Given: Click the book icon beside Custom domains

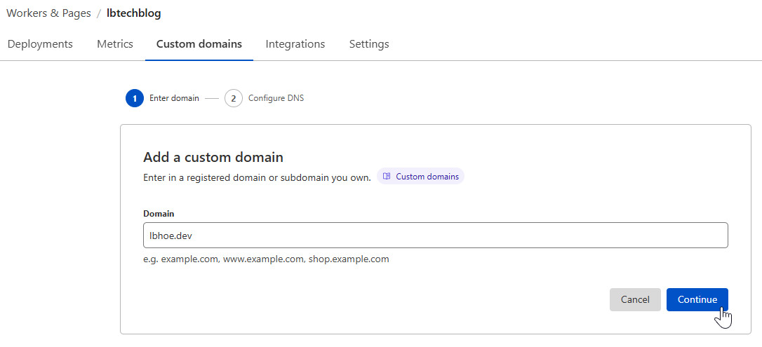Looking at the screenshot, I should (387, 177).
